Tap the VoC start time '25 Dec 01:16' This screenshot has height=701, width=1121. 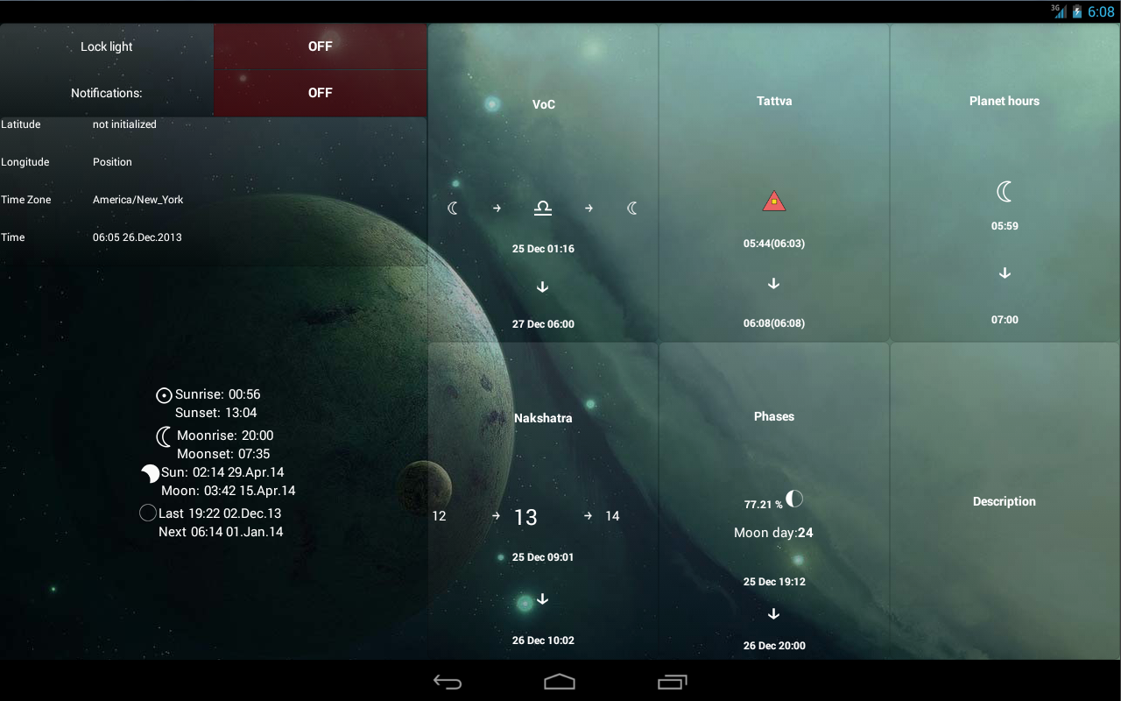click(x=543, y=249)
